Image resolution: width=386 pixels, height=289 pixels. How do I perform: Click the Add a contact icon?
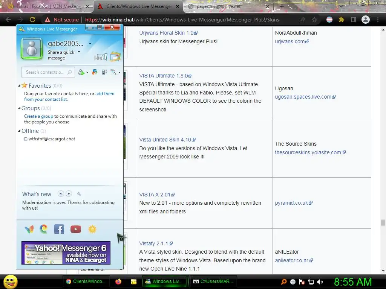(x=81, y=72)
